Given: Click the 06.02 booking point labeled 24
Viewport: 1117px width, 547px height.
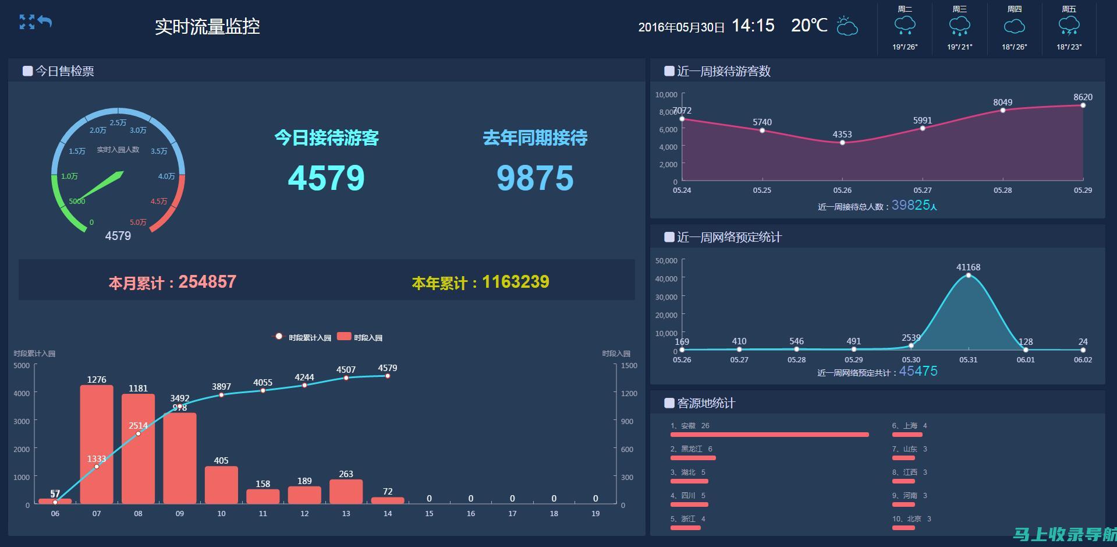Looking at the screenshot, I should point(1083,350).
